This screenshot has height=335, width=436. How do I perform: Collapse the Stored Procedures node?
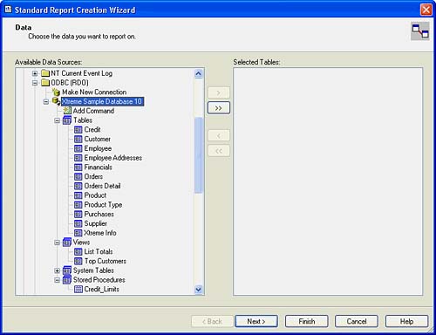tap(58, 280)
